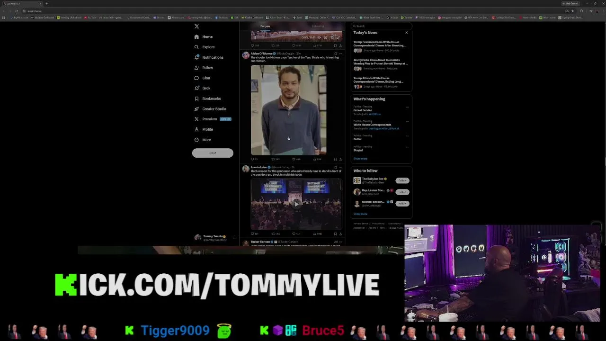Repost the Jasmin Laine post
Viewport: 606px width, 341px height.
276,233
